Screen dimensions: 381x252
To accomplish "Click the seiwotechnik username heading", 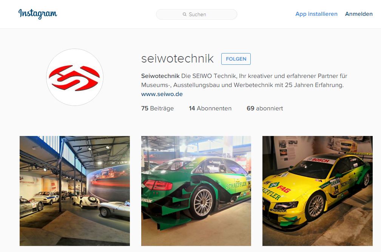I will (x=177, y=59).
